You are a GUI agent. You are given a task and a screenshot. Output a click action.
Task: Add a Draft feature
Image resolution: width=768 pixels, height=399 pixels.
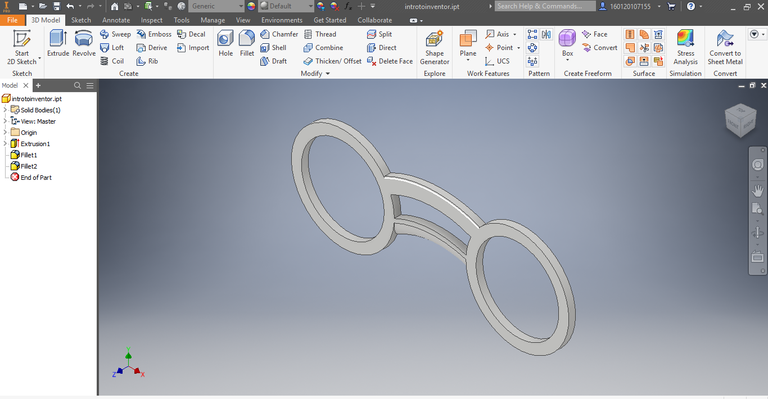pyautogui.click(x=273, y=61)
